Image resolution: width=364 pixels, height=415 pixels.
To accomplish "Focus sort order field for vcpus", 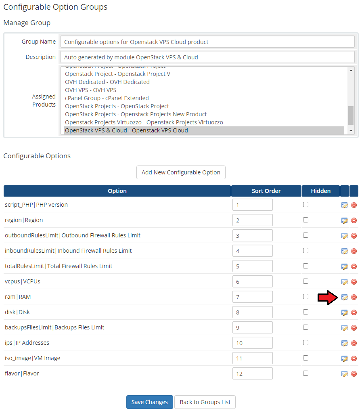I will pyautogui.click(x=252, y=282).
